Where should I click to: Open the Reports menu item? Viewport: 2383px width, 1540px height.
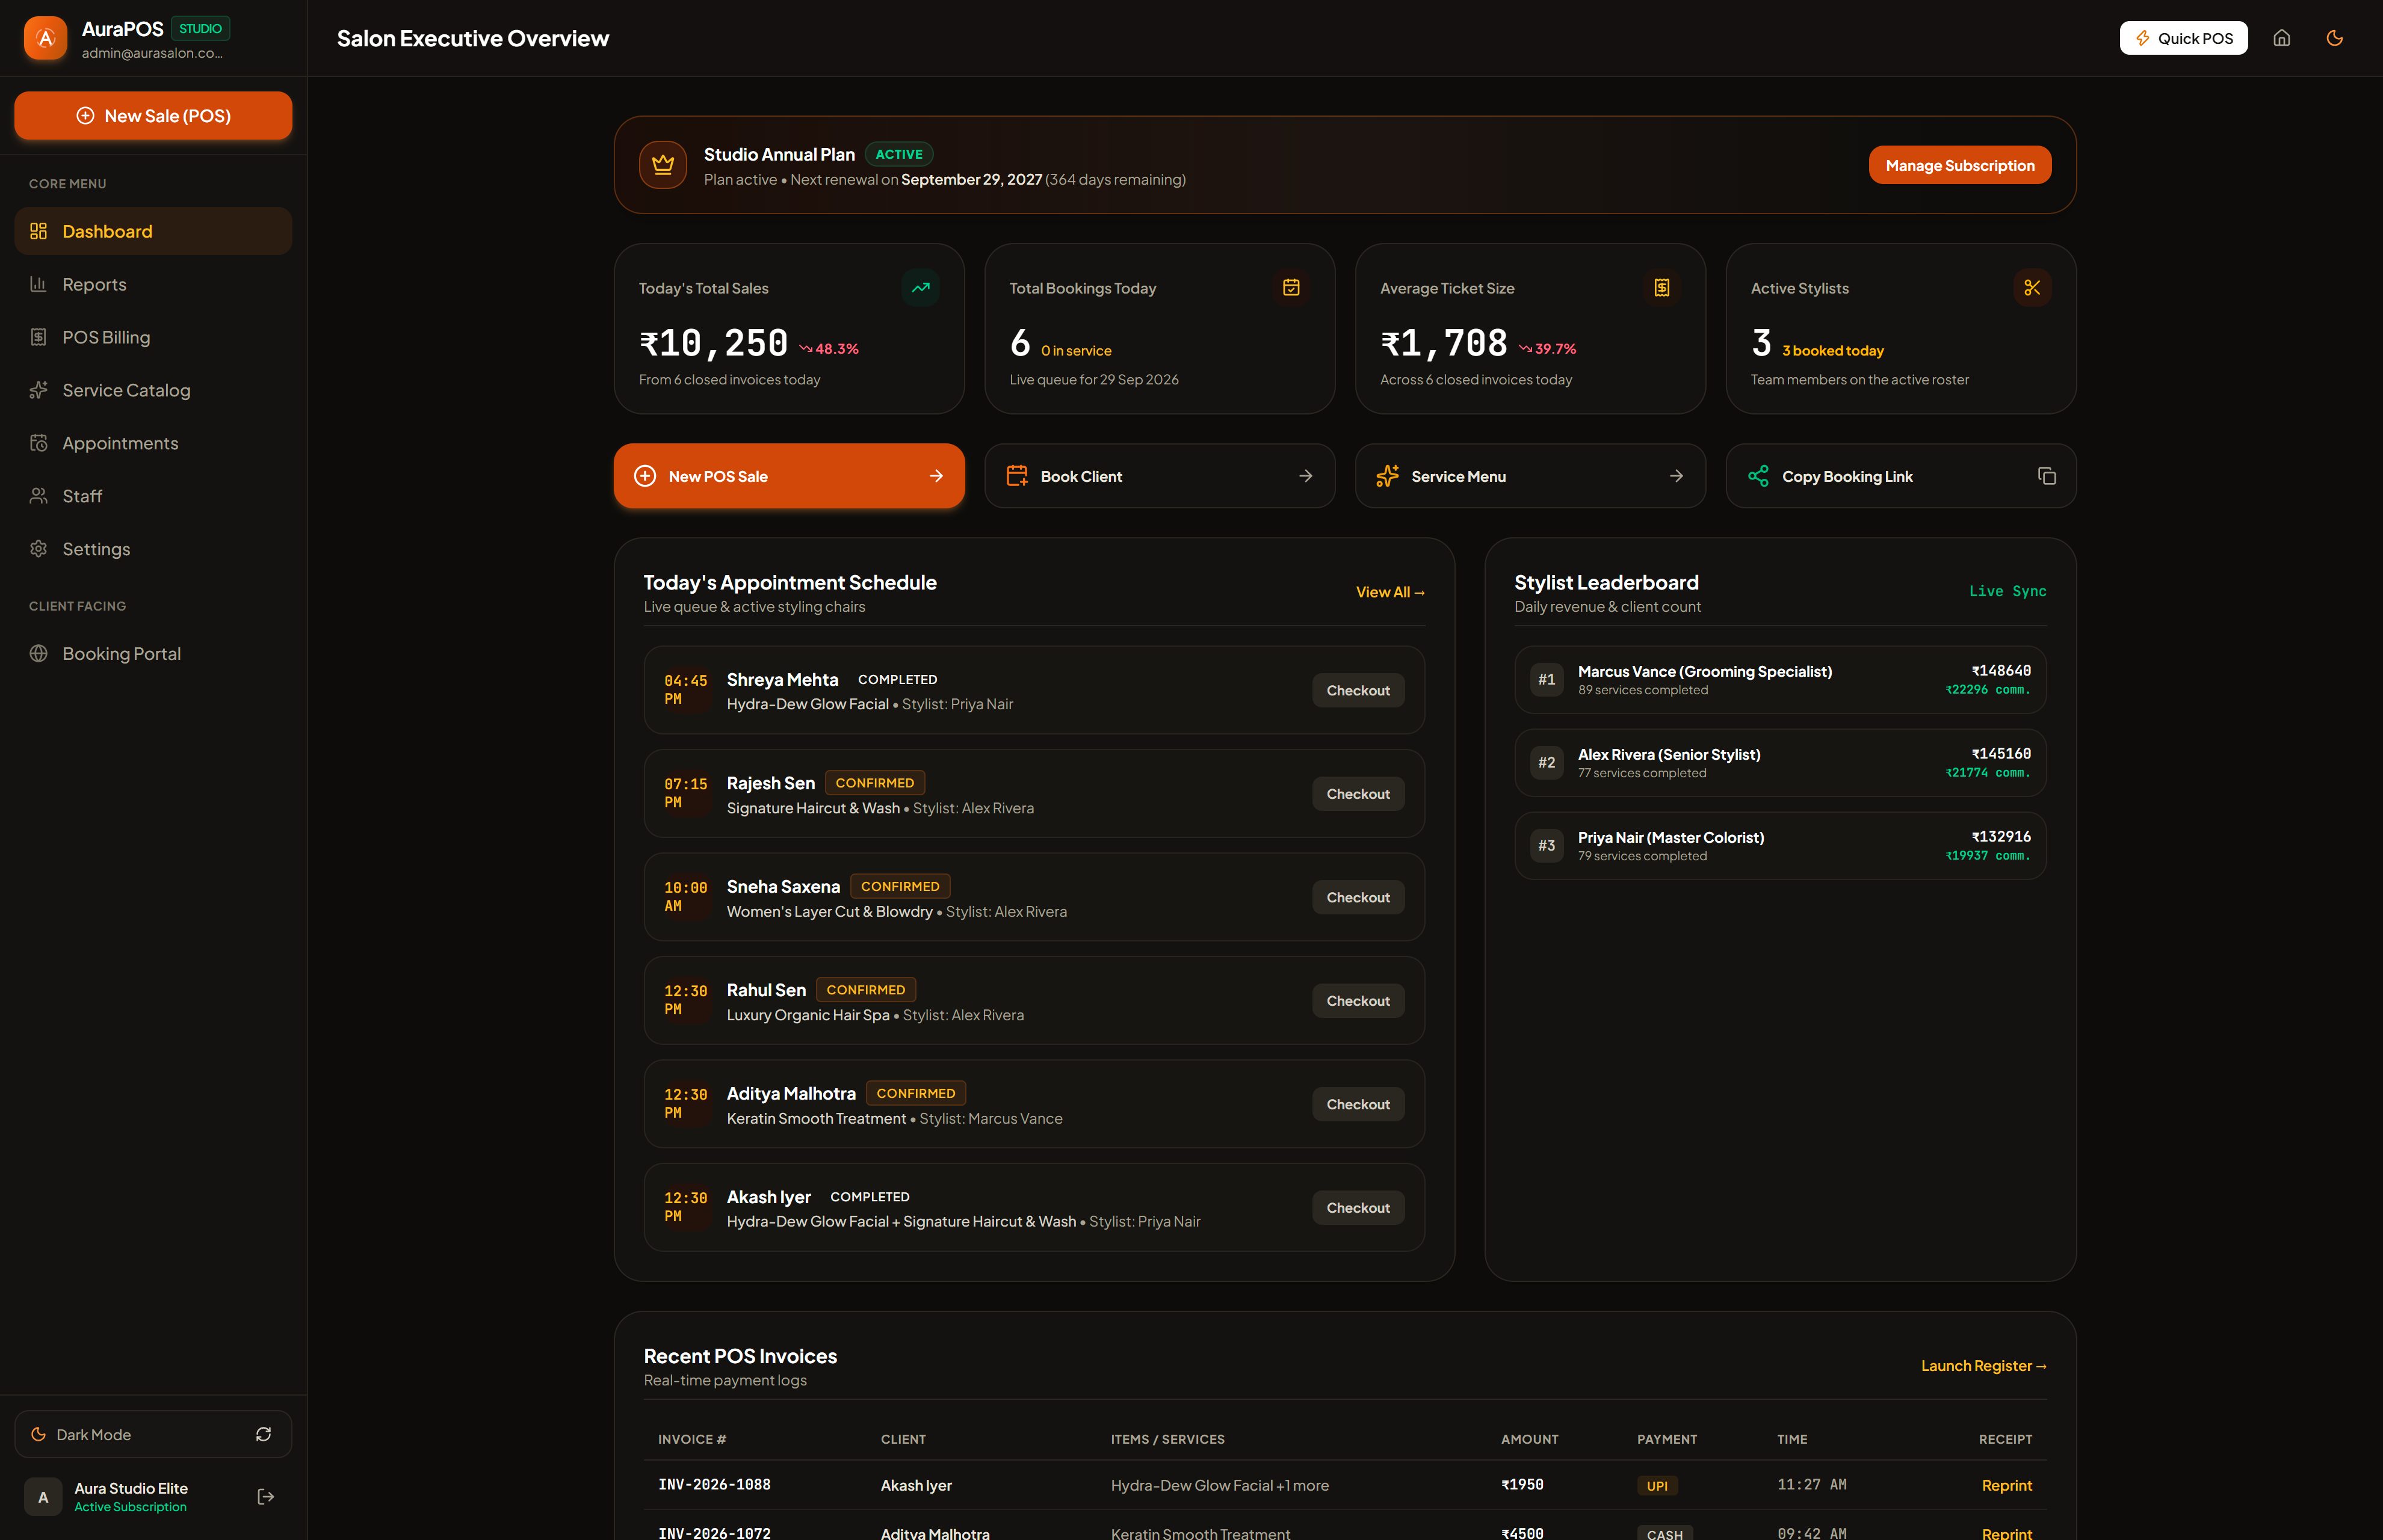click(x=153, y=284)
